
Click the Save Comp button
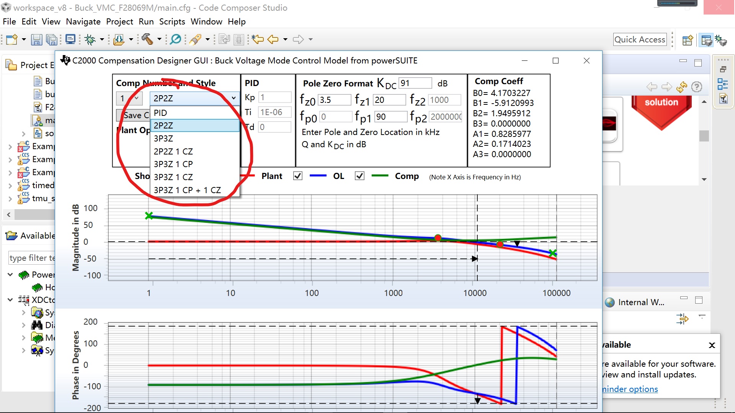pos(133,115)
